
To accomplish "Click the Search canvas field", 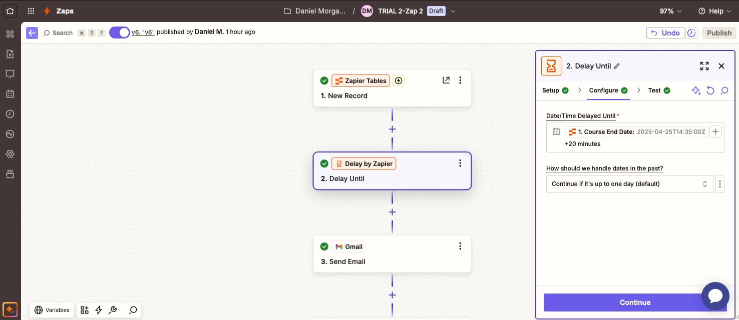I will tap(58, 32).
